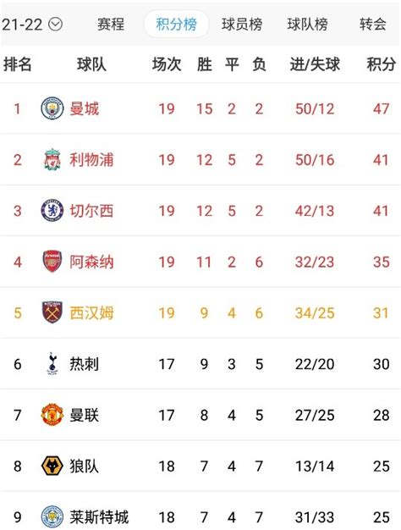The width and height of the screenshot is (401, 530).
Task: Click the Manchester City club crest
Action: [52, 108]
